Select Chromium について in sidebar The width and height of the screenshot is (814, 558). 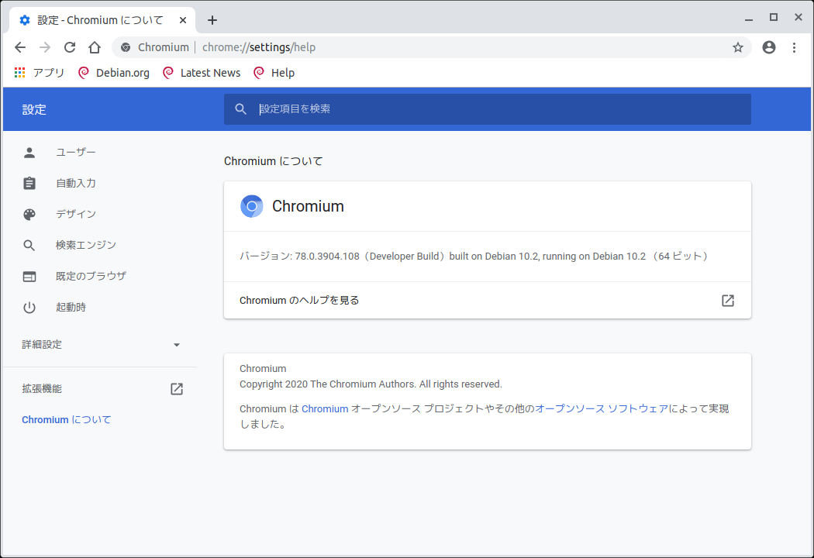pyautogui.click(x=67, y=419)
